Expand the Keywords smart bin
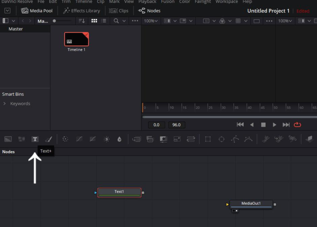The height and width of the screenshot is (227, 317). coord(4,104)
